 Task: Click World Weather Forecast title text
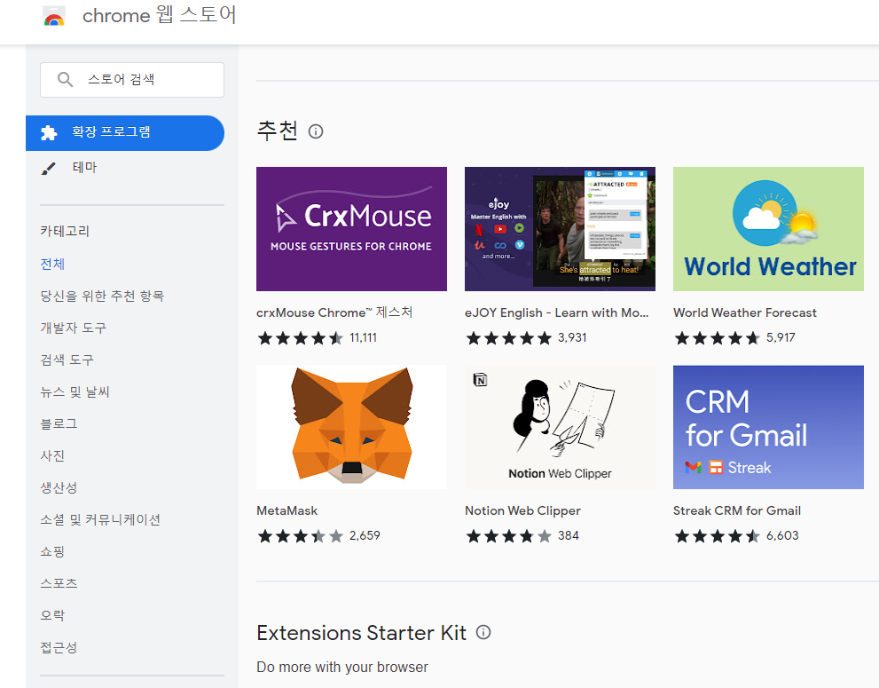[x=745, y=312]
